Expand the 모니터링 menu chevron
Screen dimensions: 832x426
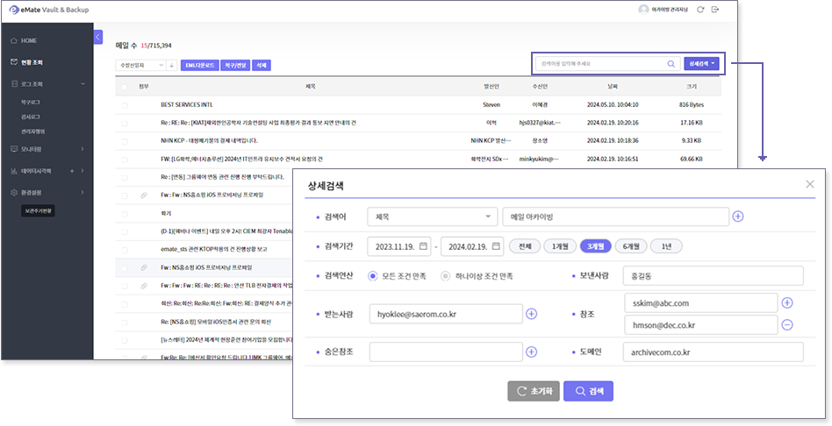click(82, 149)
